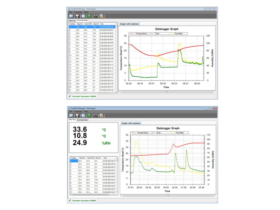Click the Dew(°C) column header in the lower table

click(98, 158)
